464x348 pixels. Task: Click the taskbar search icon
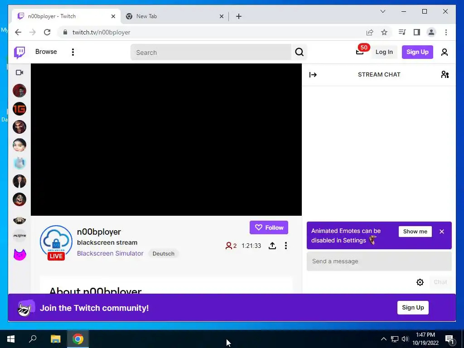pyautogui.click(x=33, y=338)
